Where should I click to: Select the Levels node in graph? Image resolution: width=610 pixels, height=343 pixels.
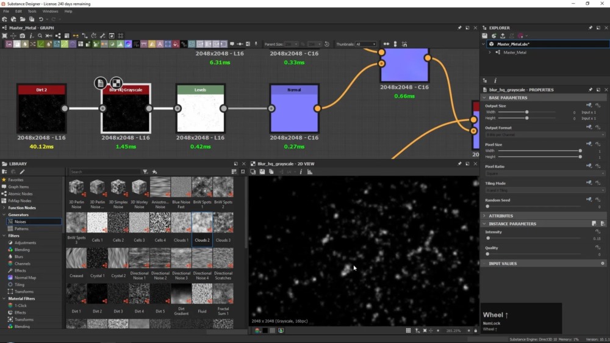[200, 108]
